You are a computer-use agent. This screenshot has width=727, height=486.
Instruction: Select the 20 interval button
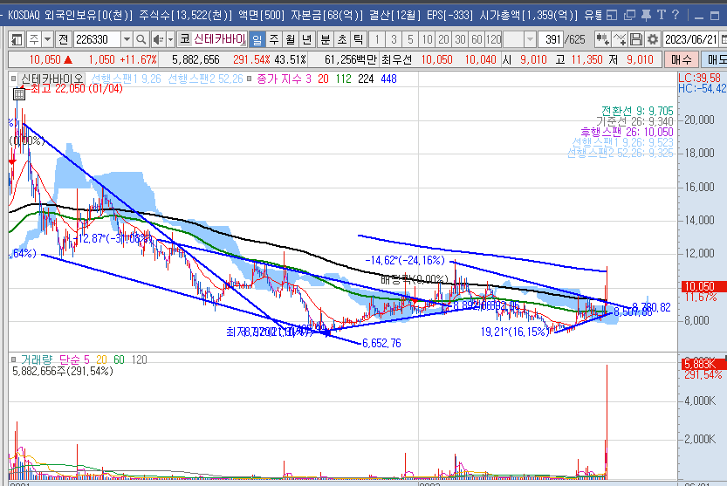click(443, 39)
